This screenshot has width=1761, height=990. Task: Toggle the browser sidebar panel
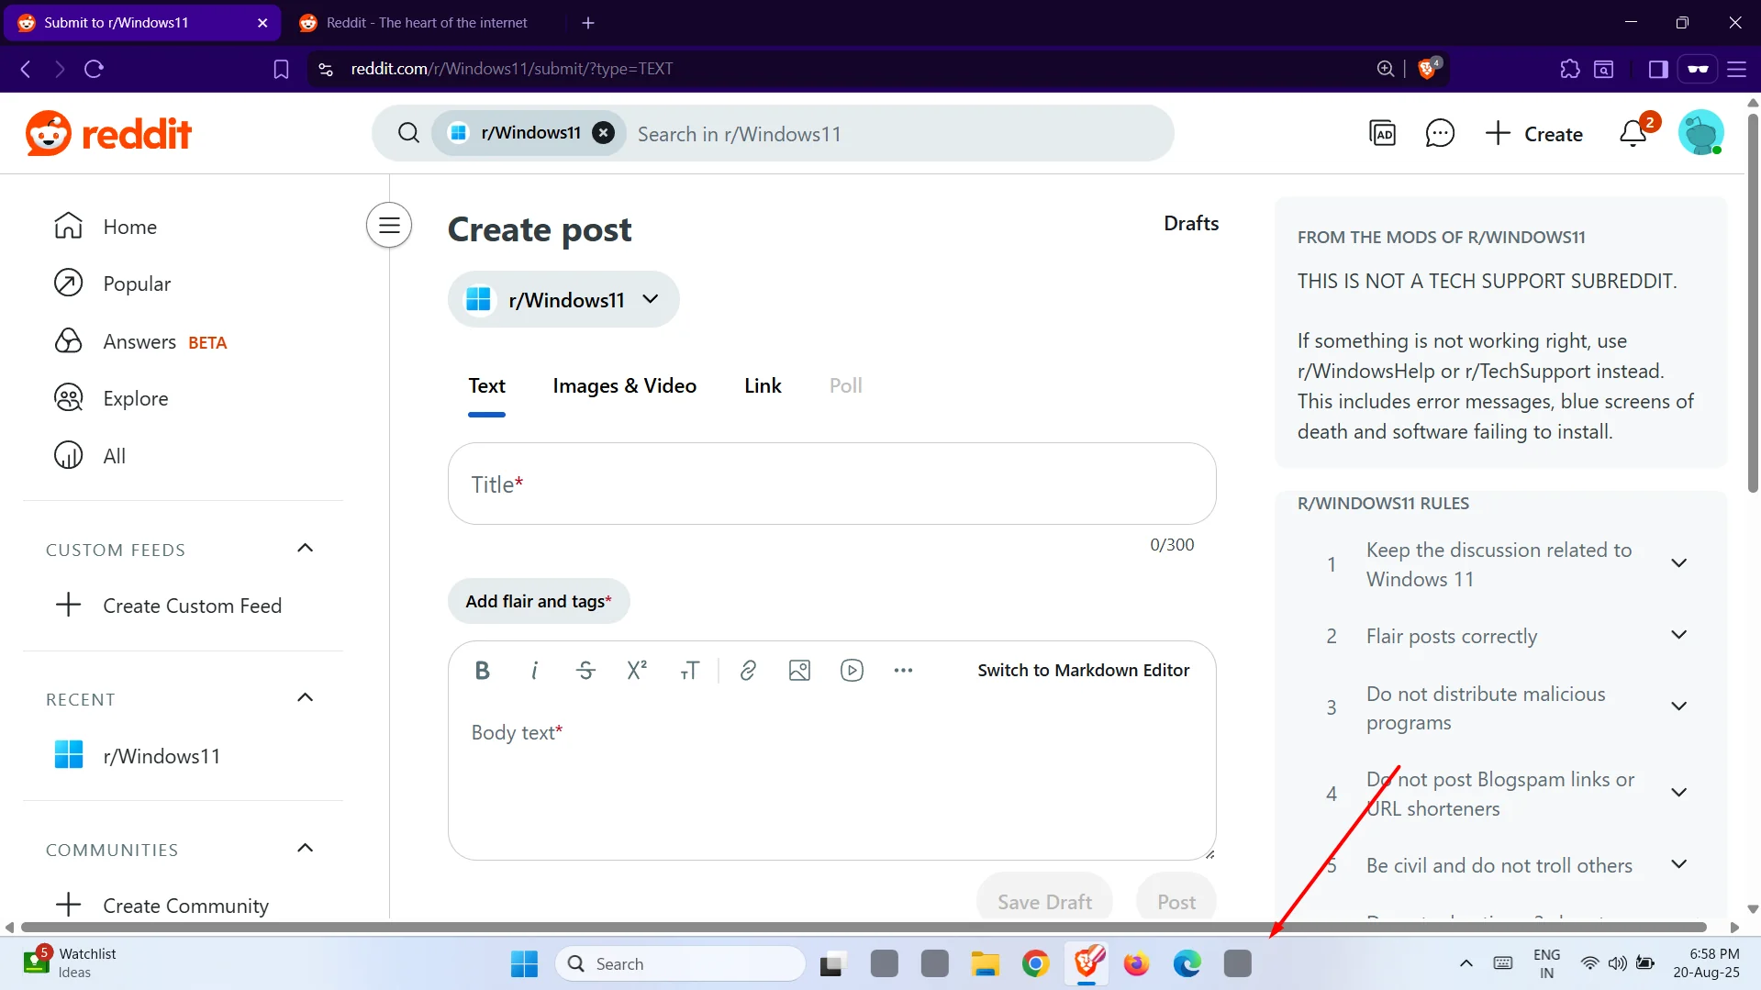pos(1658,69)
